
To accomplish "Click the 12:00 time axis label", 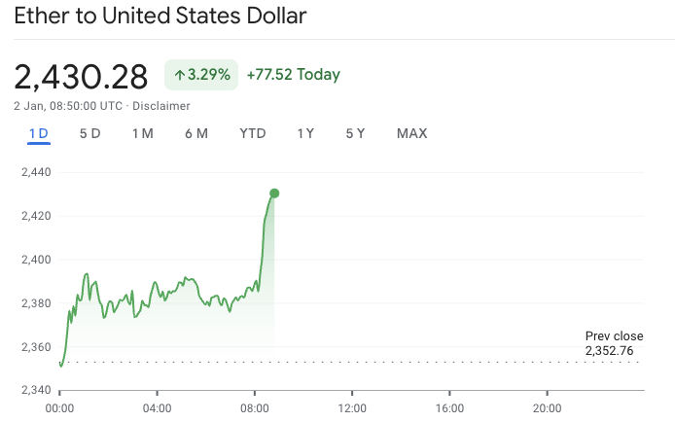I will (x=351, y=408).
